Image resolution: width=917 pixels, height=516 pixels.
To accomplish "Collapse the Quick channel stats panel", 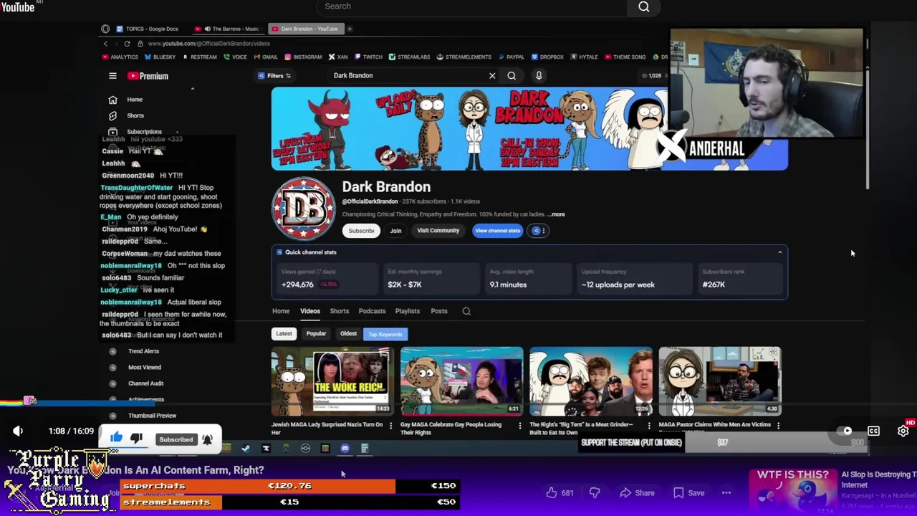I will click(779, 252).
